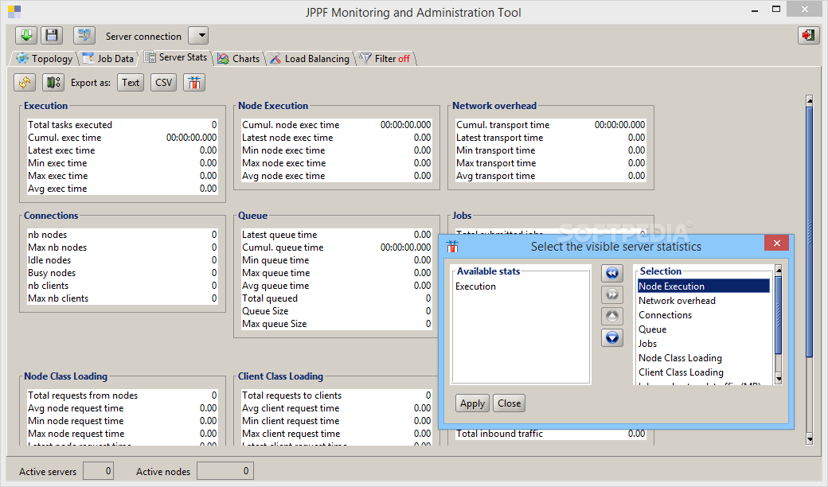Click the main panel scroll down arrow
The width and height of the screenshot is (828, 487).
coord(810,438)
